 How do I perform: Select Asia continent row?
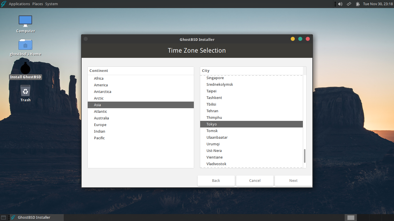click(x=141, y=105)
